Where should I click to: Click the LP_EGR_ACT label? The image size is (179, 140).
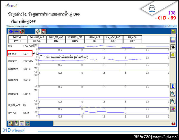(14, 105)
